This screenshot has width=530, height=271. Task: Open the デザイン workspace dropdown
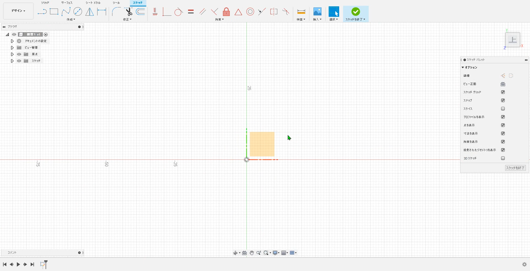tap(18, 11)
